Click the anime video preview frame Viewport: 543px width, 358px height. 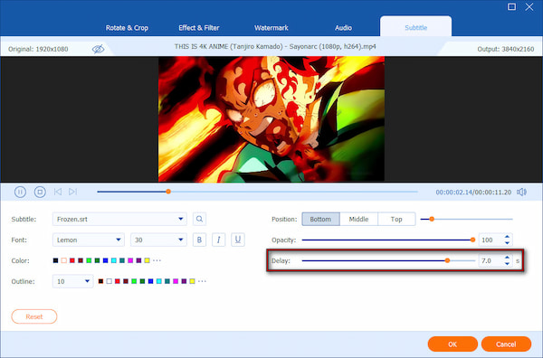pyautogui.click(x=271, y=119)
